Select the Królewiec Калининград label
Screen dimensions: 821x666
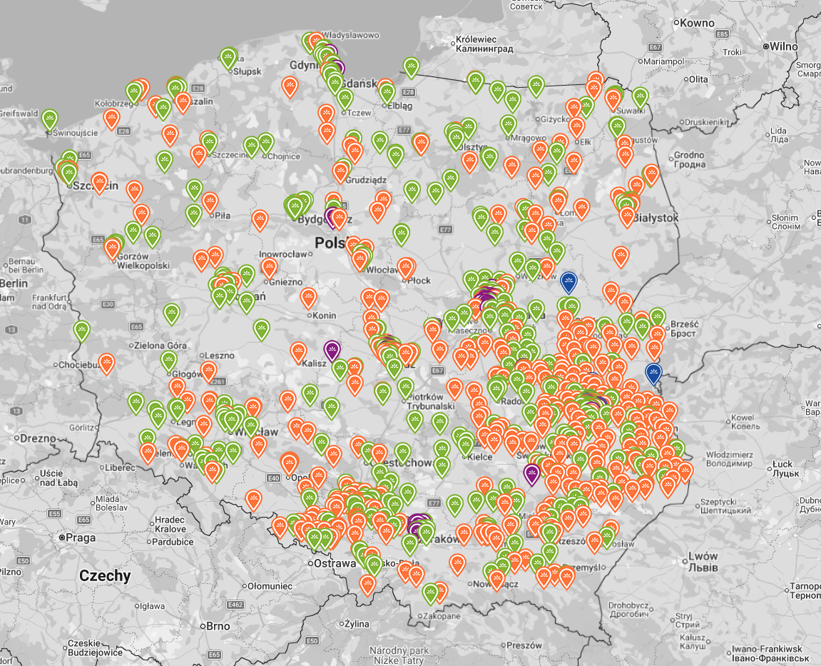tap(484, 44)
